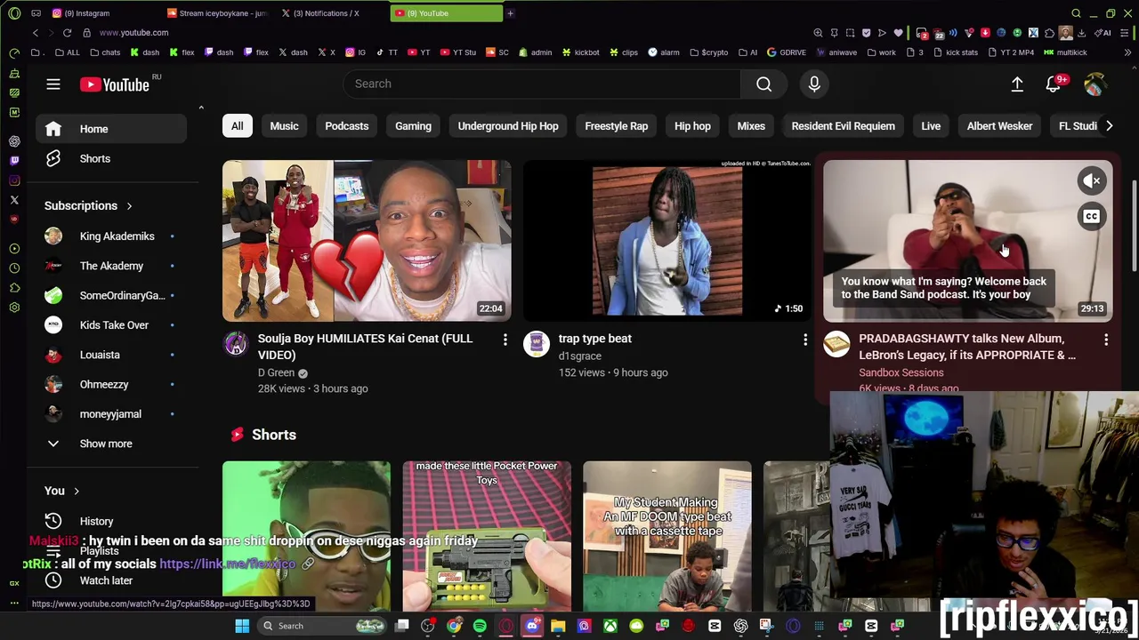
Task: Click the search magnifier button
Action: [763, 84]
